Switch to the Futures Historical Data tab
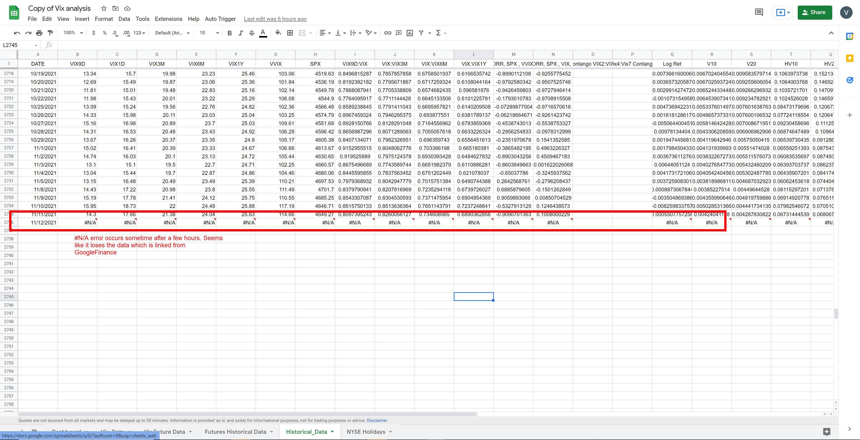Screen dimensions: 860x440 [x=235, y=432]
